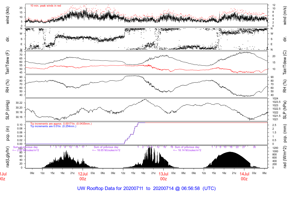The width and height of the screenshot is (293, 200).
Task: Click the 'SLP (inHg)' axis label
Action: coord(8,110)
